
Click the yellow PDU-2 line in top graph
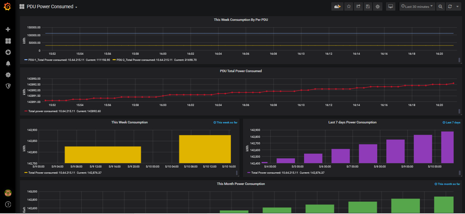(x=249, y=45)
